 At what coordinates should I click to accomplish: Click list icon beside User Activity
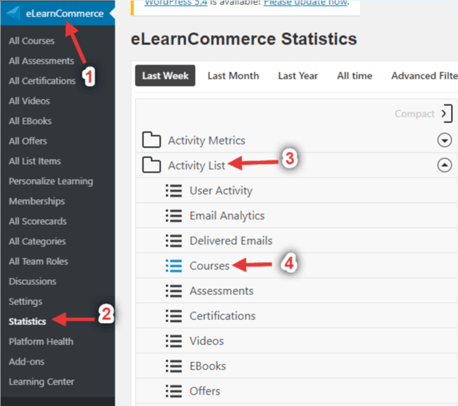(x=173, y=190)
